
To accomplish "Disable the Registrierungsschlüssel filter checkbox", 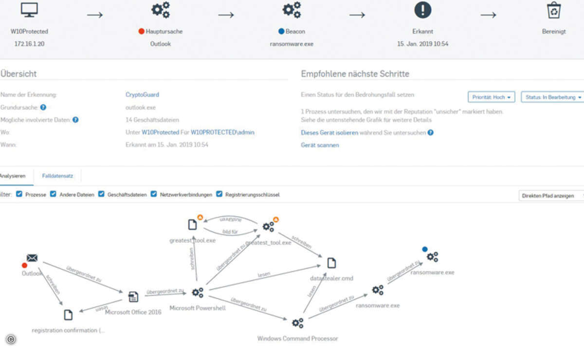I will click(x=219, y=194).
